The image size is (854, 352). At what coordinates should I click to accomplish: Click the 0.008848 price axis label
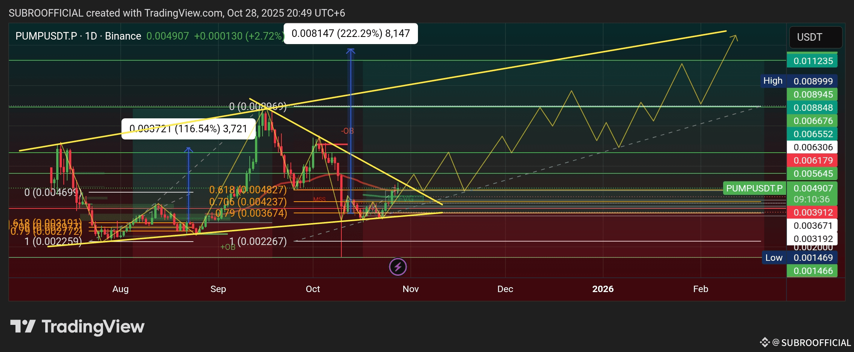812,107
